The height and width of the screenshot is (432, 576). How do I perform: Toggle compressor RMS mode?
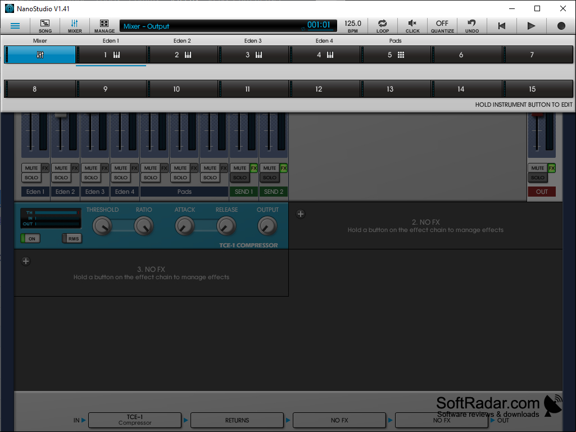[x=72, y=238]
